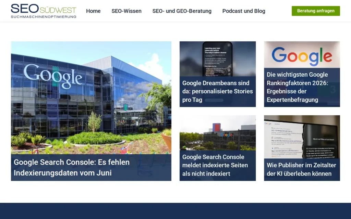Open the Google Dreambeans phone image
This screenshot has width=351, height=219.
click(218, 59)
